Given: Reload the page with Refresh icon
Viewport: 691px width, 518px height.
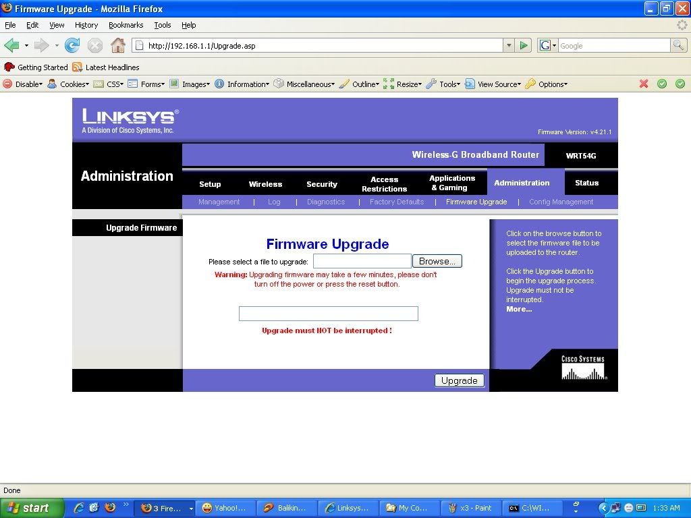Looking at the screenshot, I should point(72,45).
